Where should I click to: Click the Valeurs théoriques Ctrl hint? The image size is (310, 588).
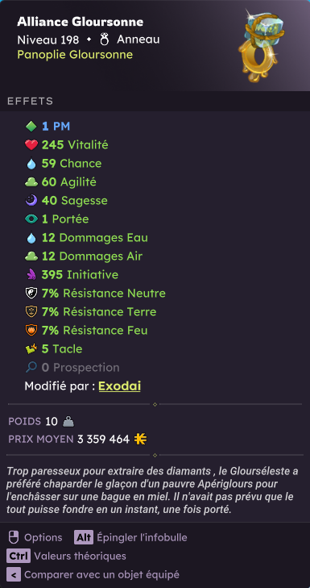[66, 556]
